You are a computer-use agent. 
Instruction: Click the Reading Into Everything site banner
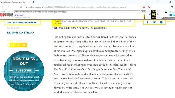pos(22,22)
